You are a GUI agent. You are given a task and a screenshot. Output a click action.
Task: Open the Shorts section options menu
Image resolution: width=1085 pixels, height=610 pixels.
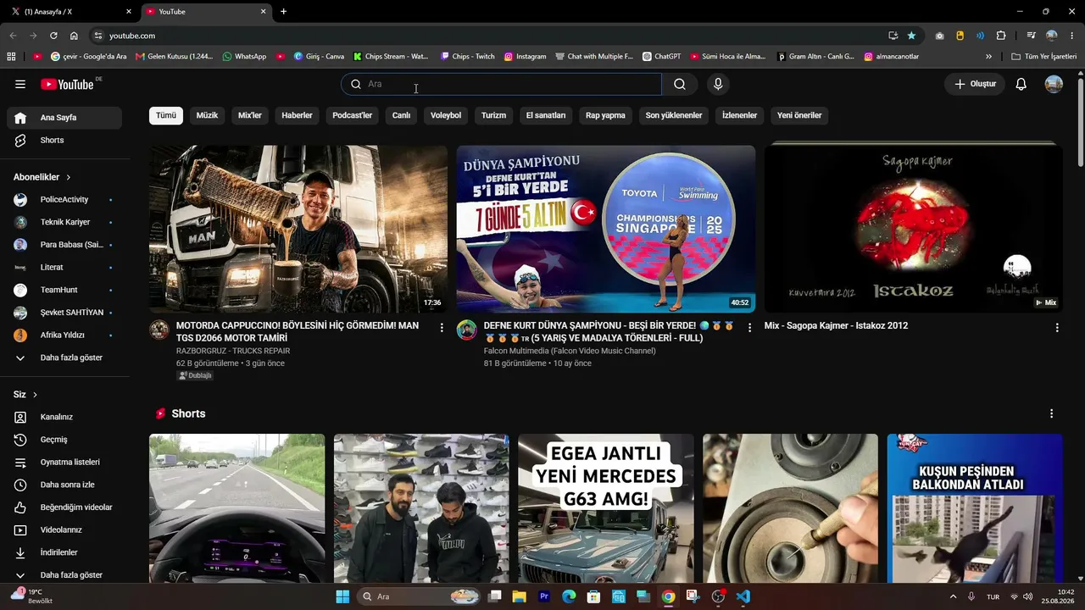pos(1052,413)
